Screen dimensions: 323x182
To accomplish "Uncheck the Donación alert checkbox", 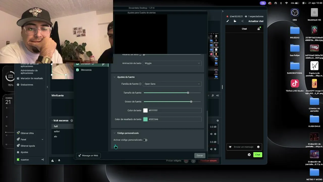I will (x=77, y=64).
